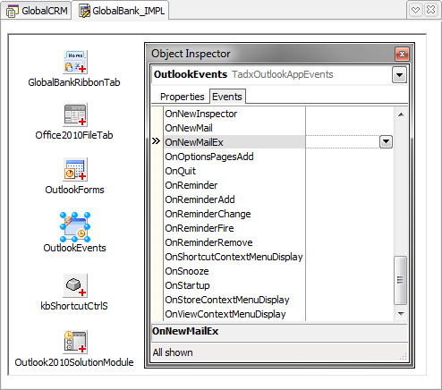Select the kbShortcutCtrlS component icon
The width and height of the screenshot is (442, 390).
75,285
